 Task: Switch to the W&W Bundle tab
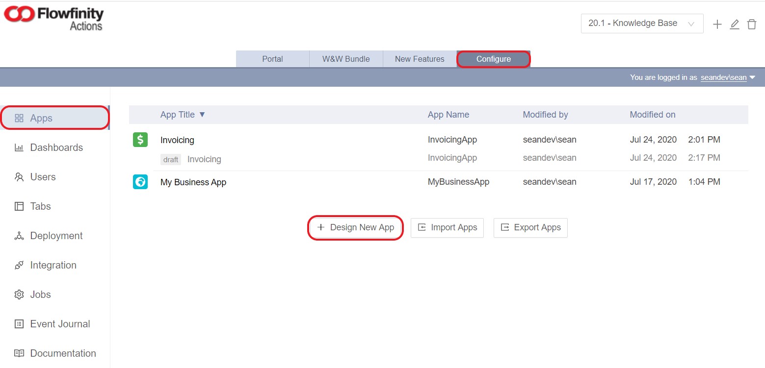(x=346, y=59)
